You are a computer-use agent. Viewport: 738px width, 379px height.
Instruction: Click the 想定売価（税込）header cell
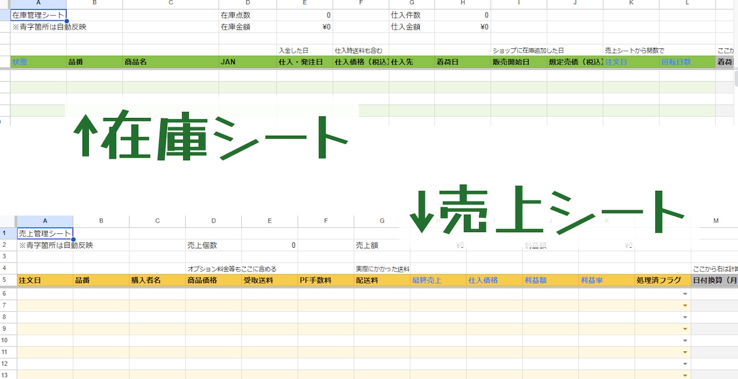click(x=575, y=62)
